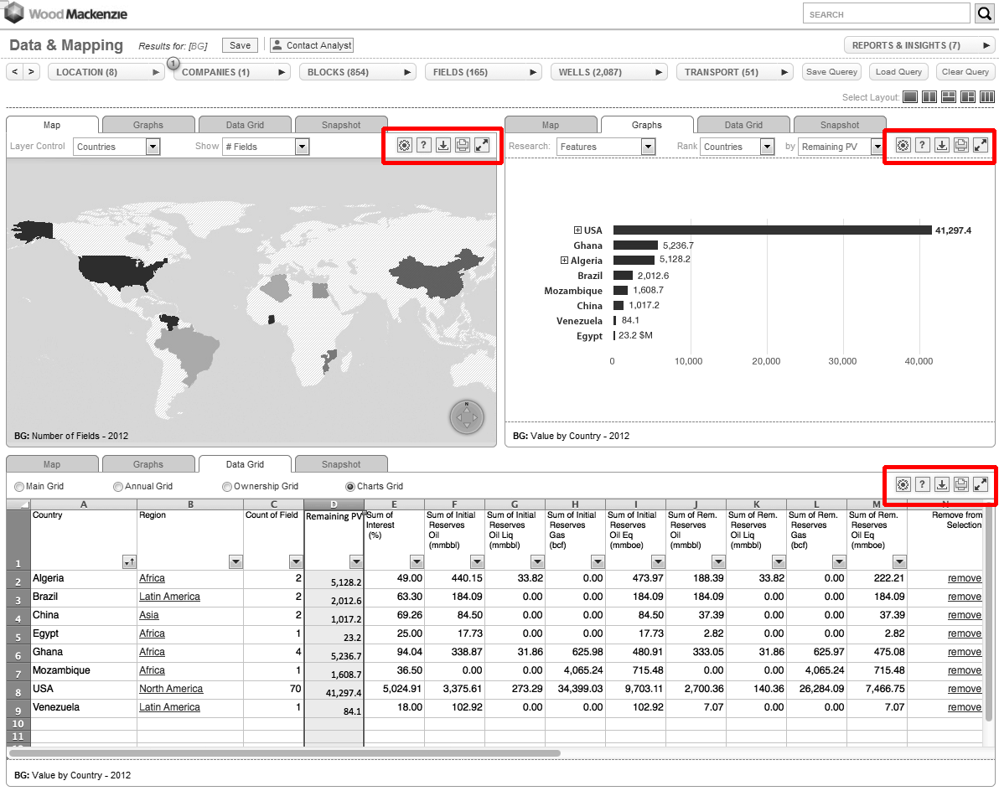Select the Ownership Grid radio button

coord(227,487)
